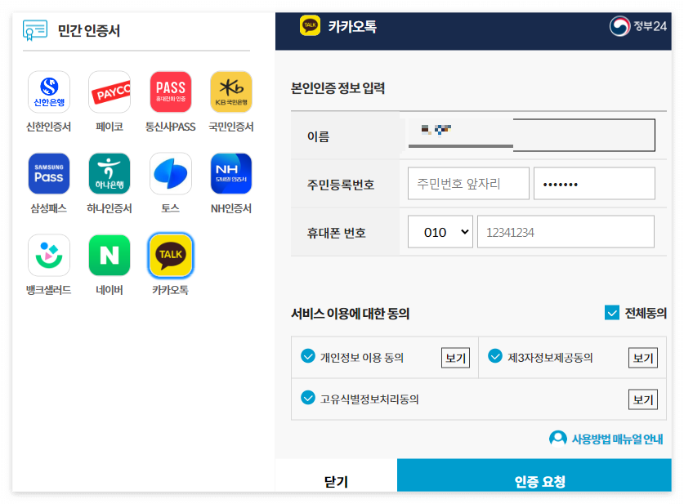Image resolution: width=684 pixels, height=504 pixels.
Task: View the 개인정보 이용 동의 terms (보기)
Action: [x=455, y=358]
